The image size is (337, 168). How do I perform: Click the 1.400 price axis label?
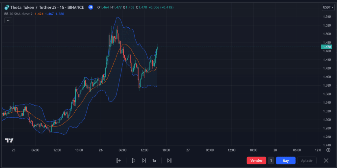click(x=326, y=77)
